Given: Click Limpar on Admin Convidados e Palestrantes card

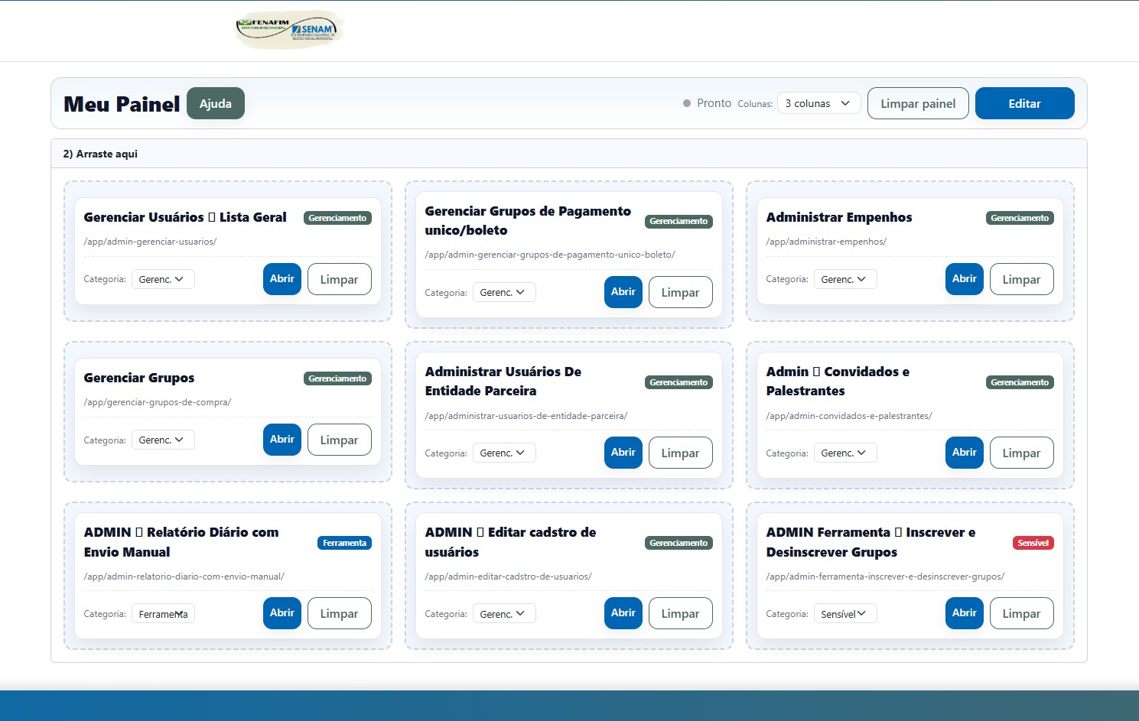Looking at the screenshot, I should (x=1021, y=453).
